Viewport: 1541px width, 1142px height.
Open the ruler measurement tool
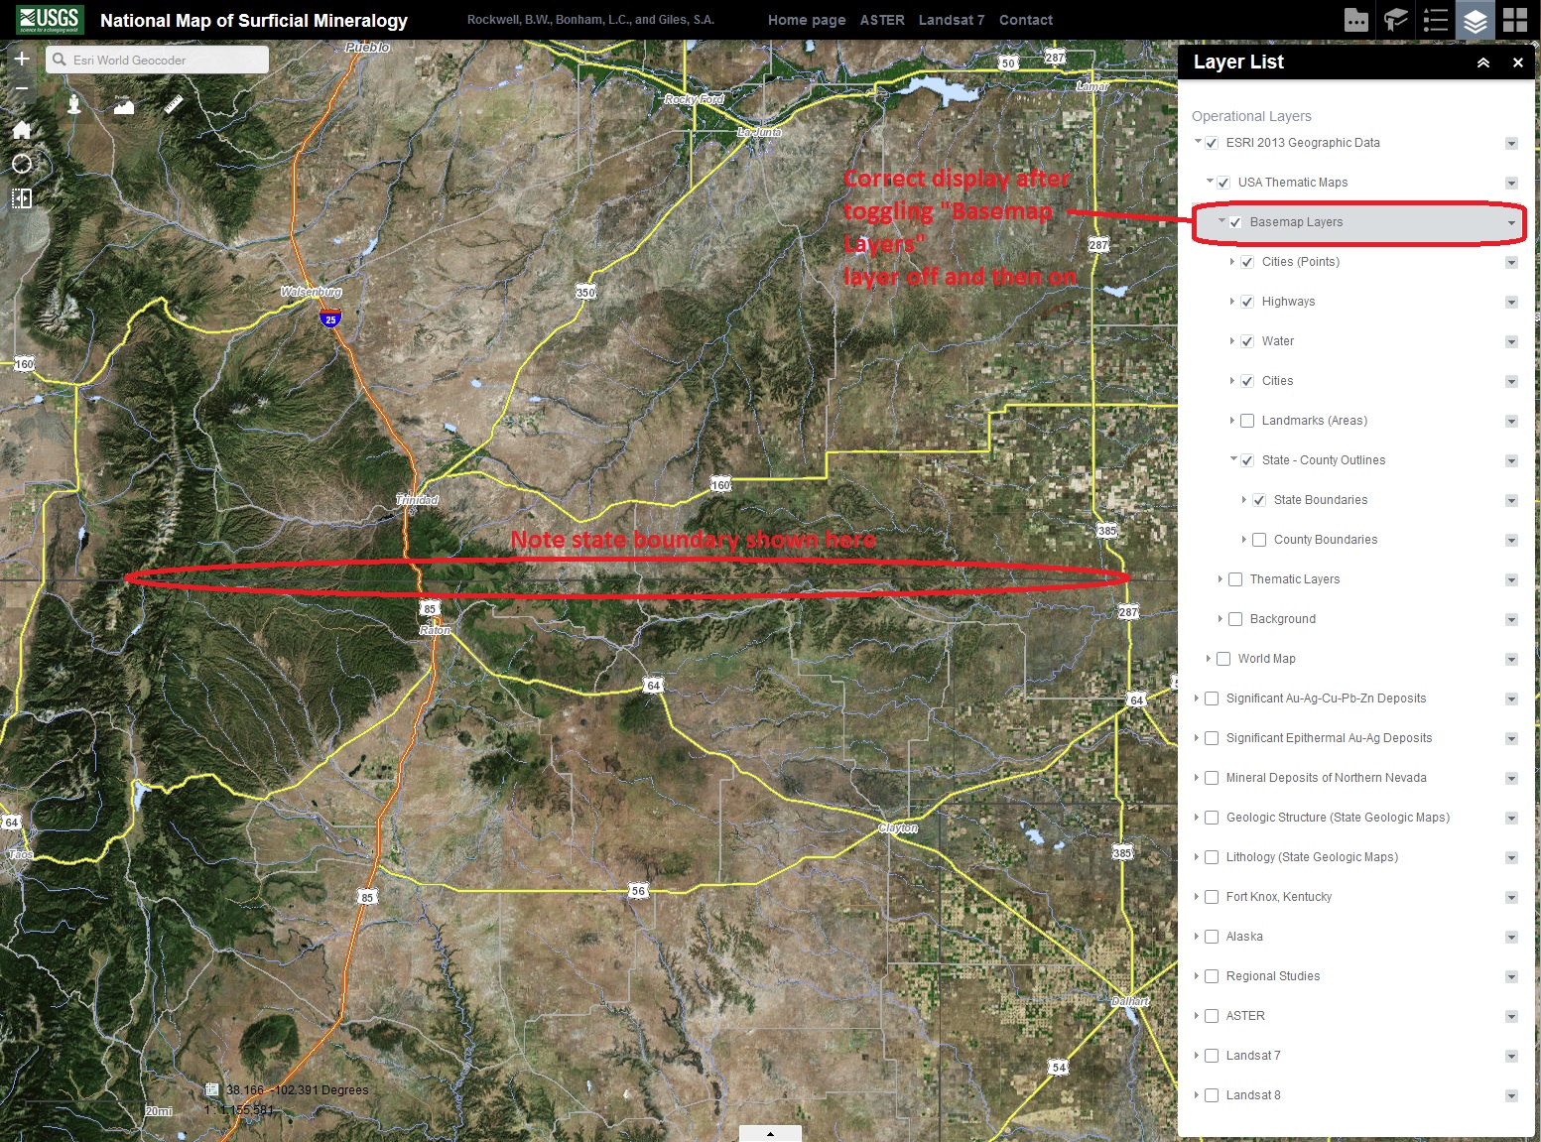click(x=174, y=104)
